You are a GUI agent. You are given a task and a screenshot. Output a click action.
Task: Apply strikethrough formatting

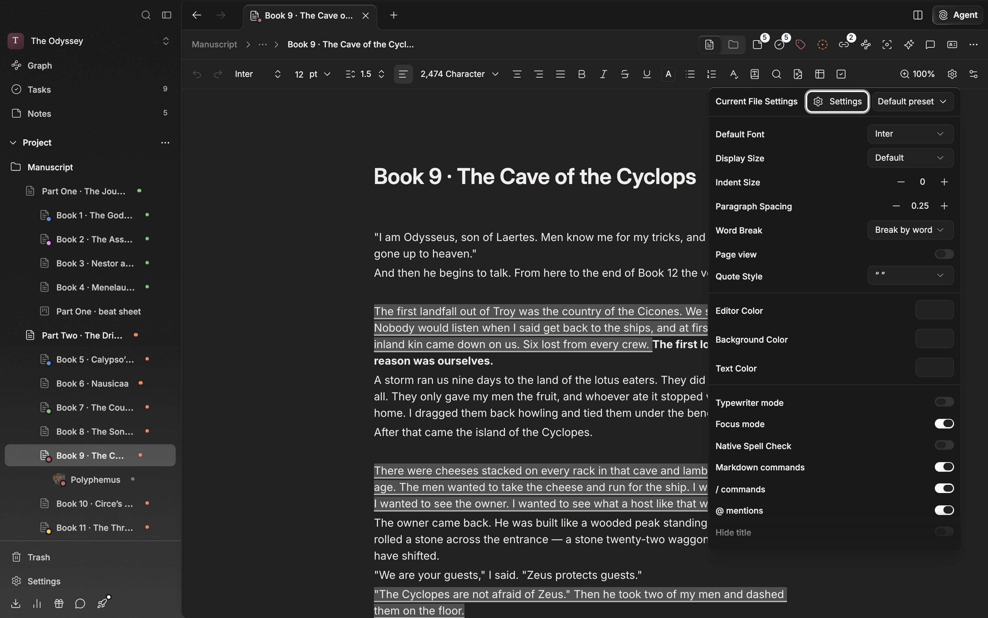tap(625, 74)
